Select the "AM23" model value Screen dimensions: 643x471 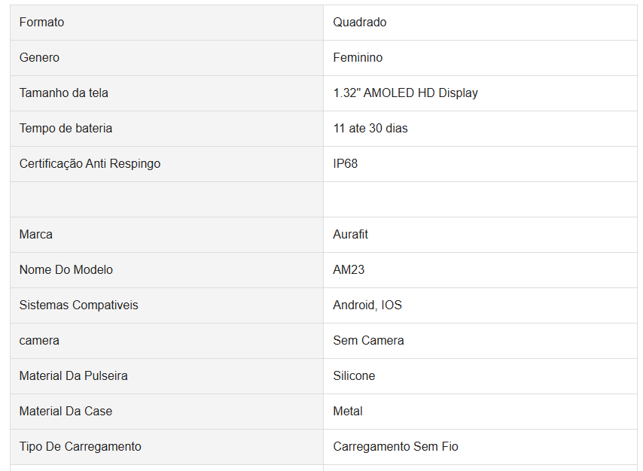pyautogui.click(x=349, y=270)
